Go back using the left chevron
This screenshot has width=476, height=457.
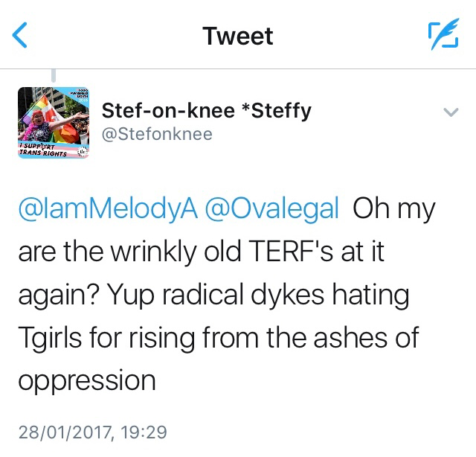point(21,35)
